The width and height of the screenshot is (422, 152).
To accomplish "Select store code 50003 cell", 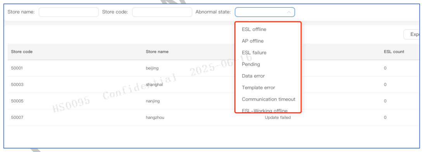I will 17,85.
